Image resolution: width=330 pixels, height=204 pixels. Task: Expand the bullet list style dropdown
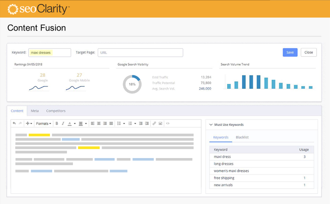(x=124, y=123)
